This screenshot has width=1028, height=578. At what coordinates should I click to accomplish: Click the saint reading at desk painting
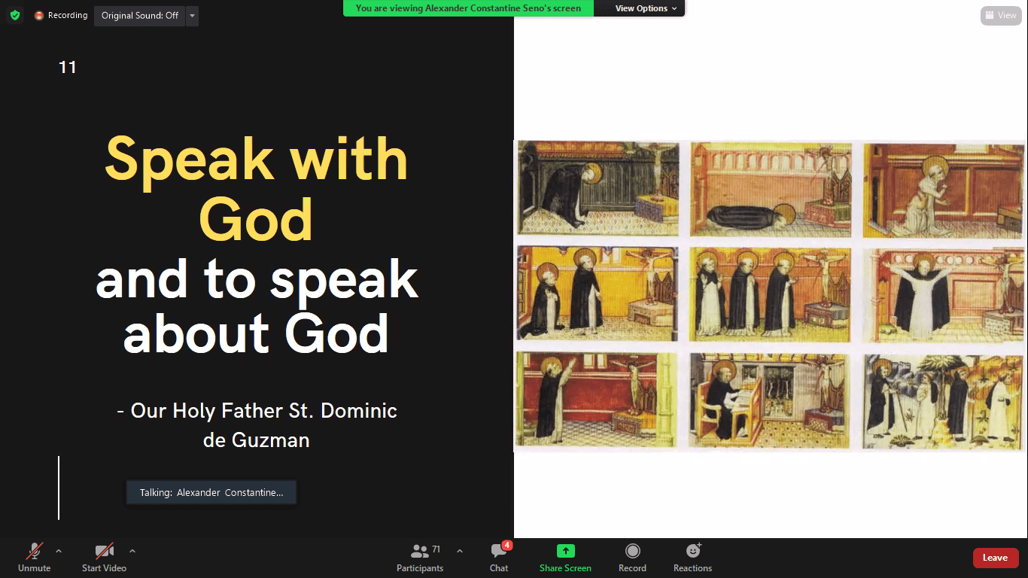(770, 402)
